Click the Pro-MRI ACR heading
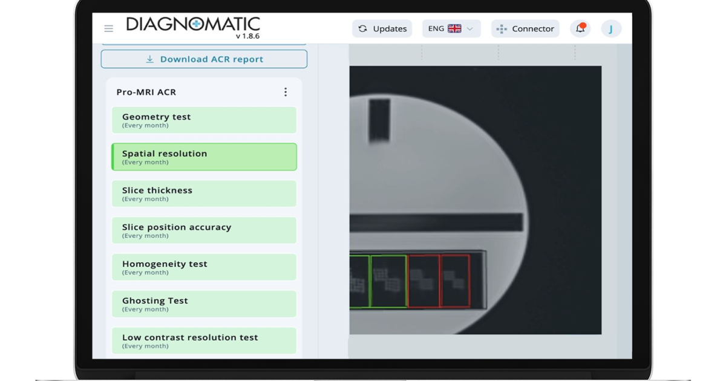This screenshot has height=381, width=726. coord(146,92)
